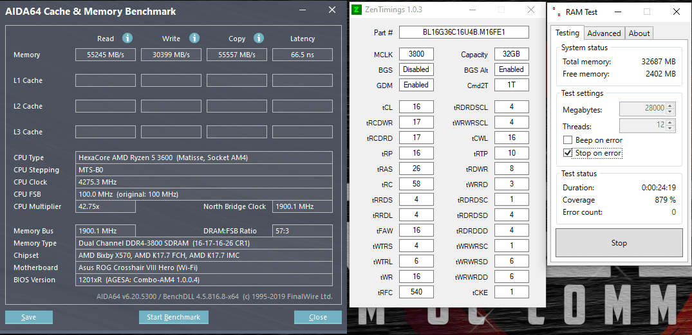Save the AIDA64 benchmark results
This screenshot has width=692, height=335.
click(x=29, y=317)
